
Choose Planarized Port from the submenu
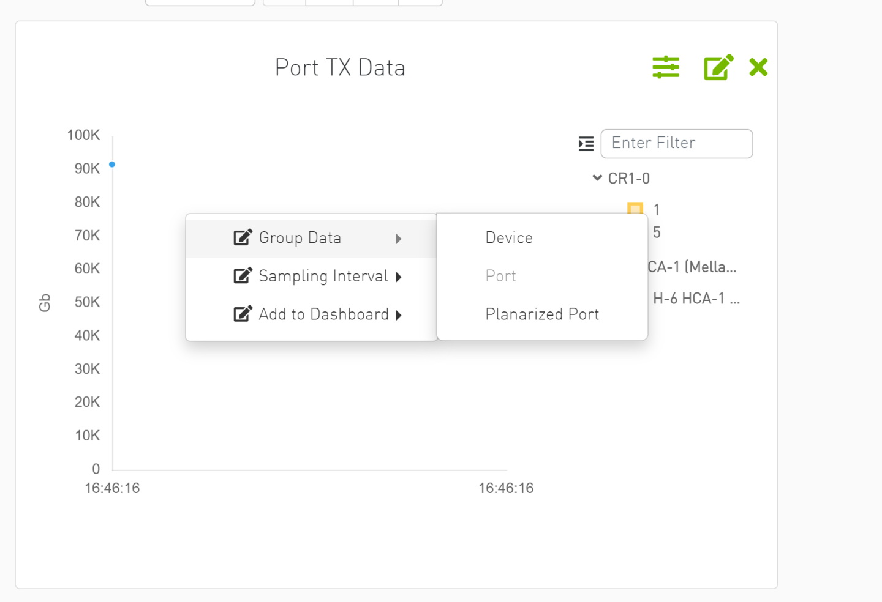point(541,314)
